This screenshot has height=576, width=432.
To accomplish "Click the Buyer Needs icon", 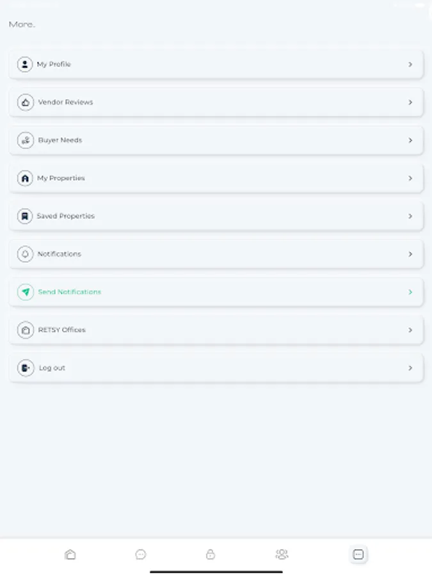I will click(26, 140).
